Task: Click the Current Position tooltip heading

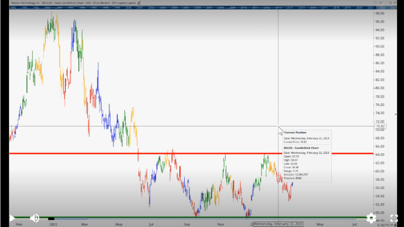Action: pos(296,133)
